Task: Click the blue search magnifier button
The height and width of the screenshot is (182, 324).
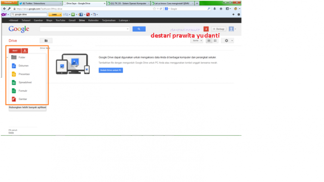Action: [139, 29]
